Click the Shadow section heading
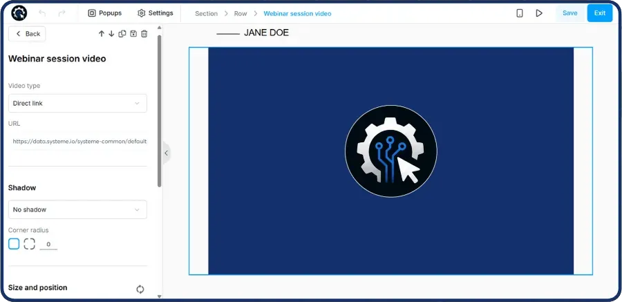 22,188
